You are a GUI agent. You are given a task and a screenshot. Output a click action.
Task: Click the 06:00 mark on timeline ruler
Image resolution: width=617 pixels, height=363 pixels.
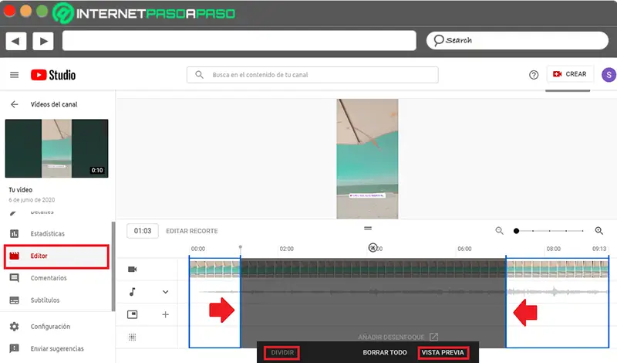[x=465, y=249]
